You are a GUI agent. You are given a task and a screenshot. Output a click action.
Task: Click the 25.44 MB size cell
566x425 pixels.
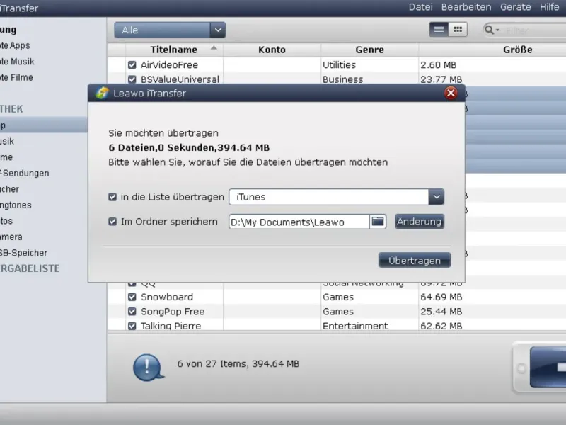(x=441, y=312)
